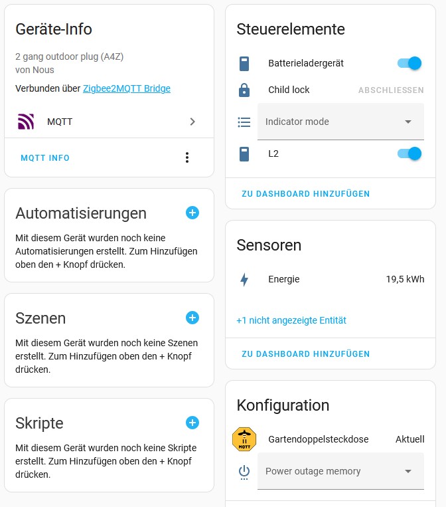
Task: Click ZU DASHBOARD HINZUFÜGEN under Sensoren
Action: pos(306,354)
